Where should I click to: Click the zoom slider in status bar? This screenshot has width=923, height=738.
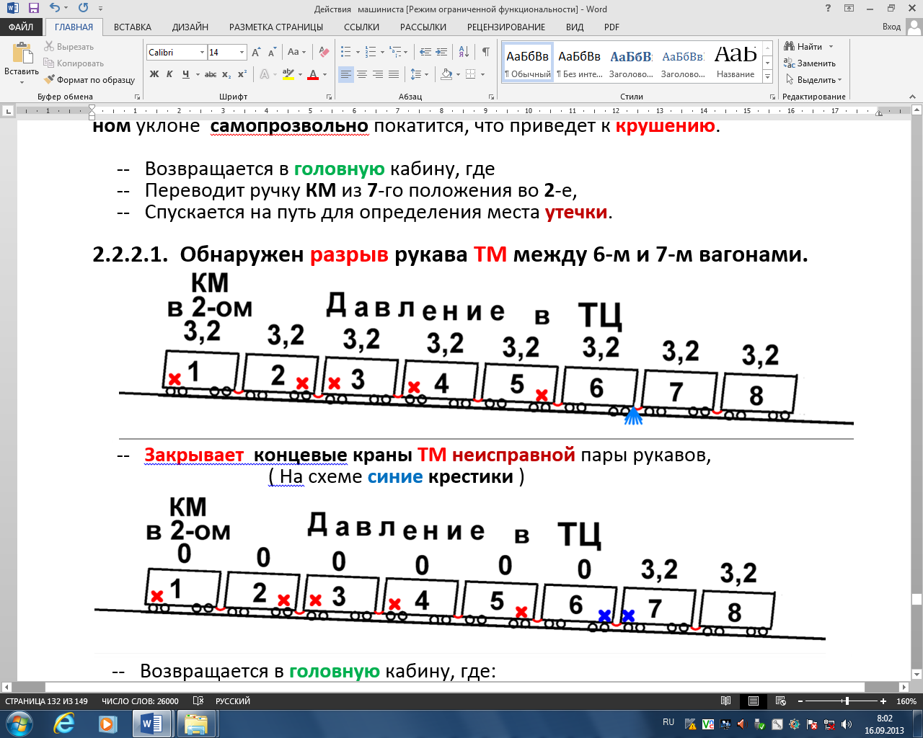[847, 701]
